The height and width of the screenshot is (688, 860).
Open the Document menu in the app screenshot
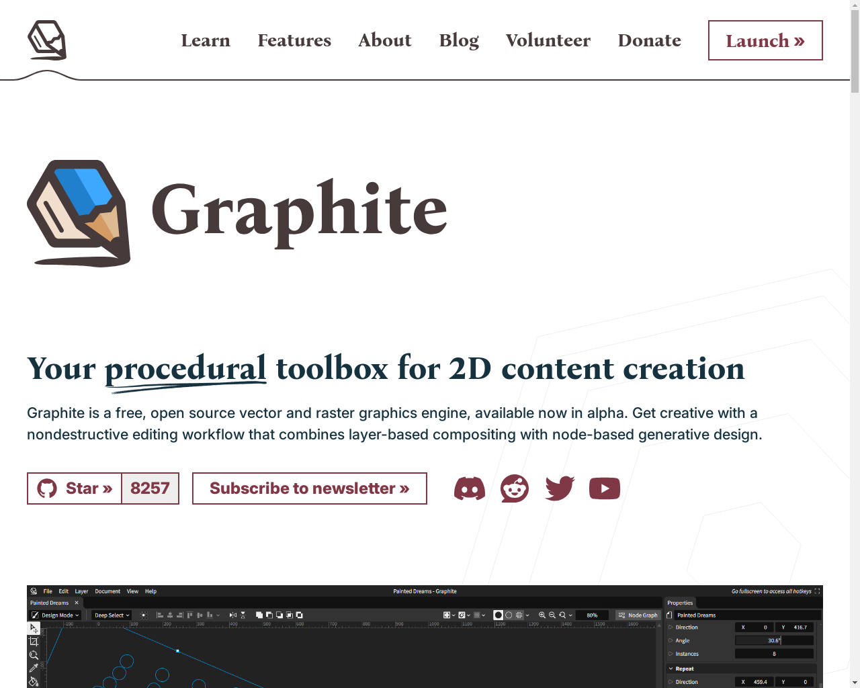coord(107,591)
